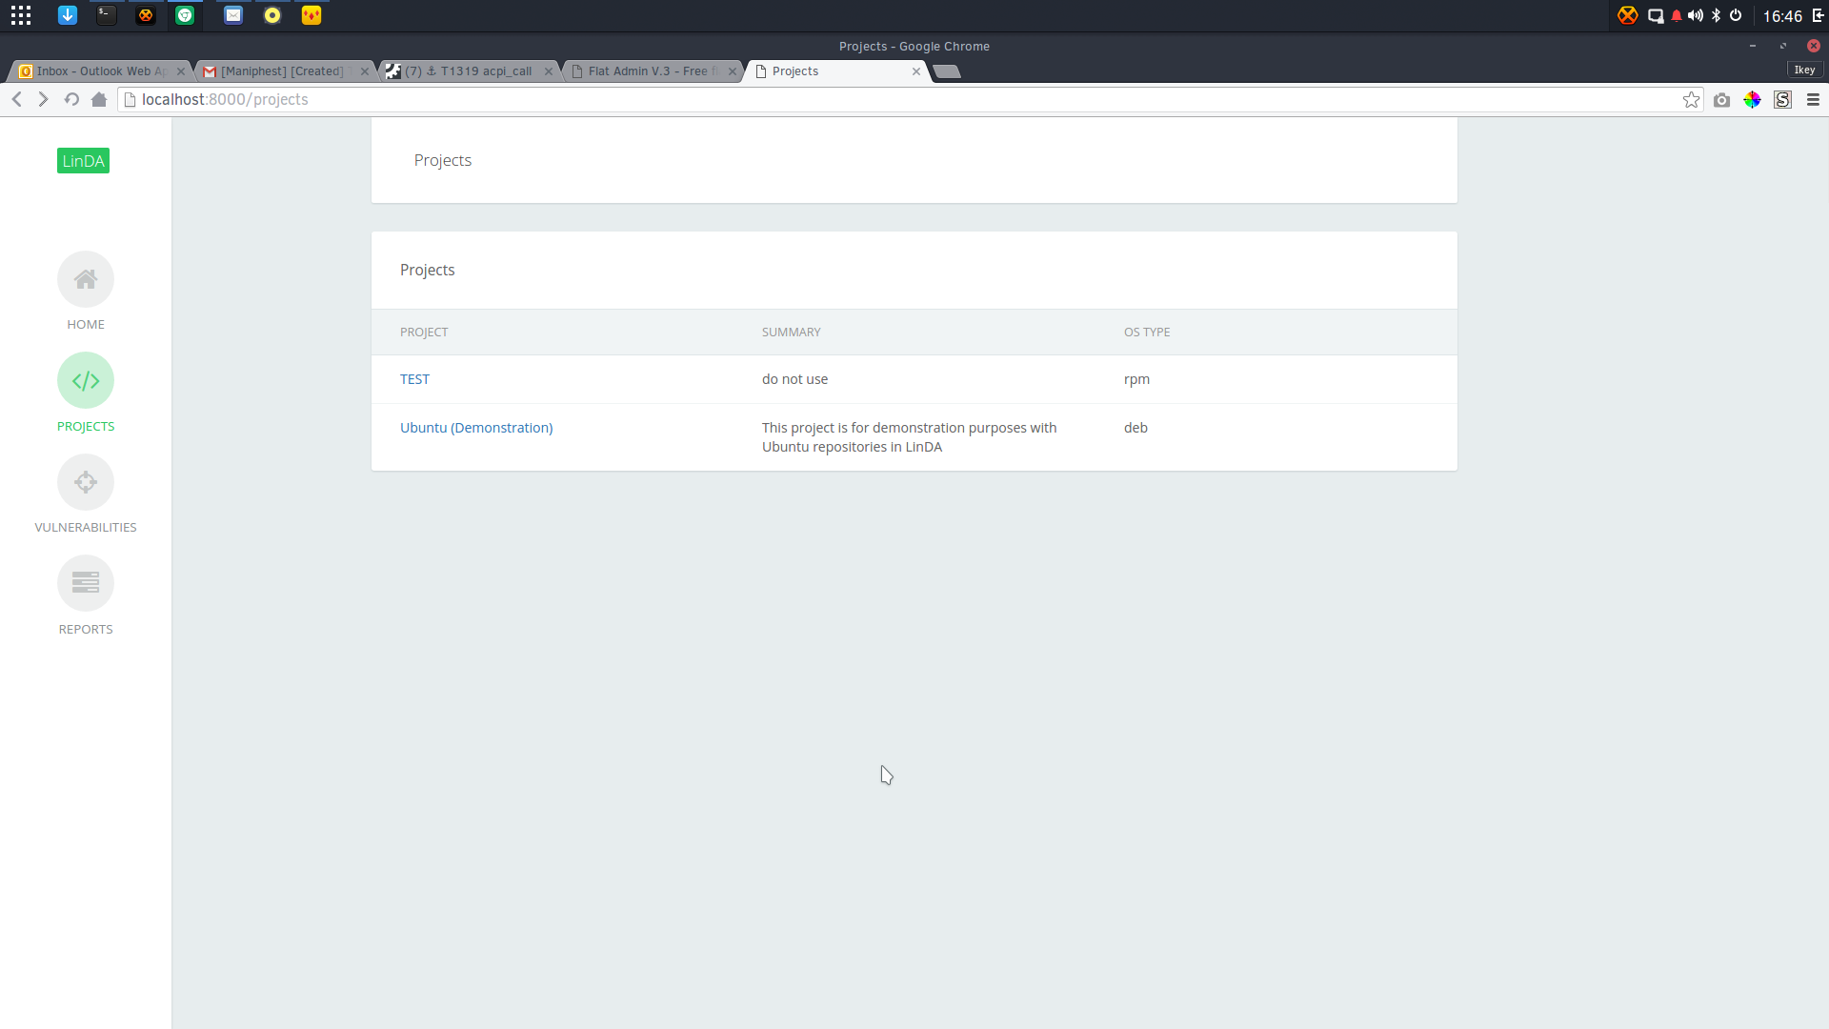Click the clock showing 16:46
Viewport: 1829px width, 1029px height.
(x=1782, y=16)
